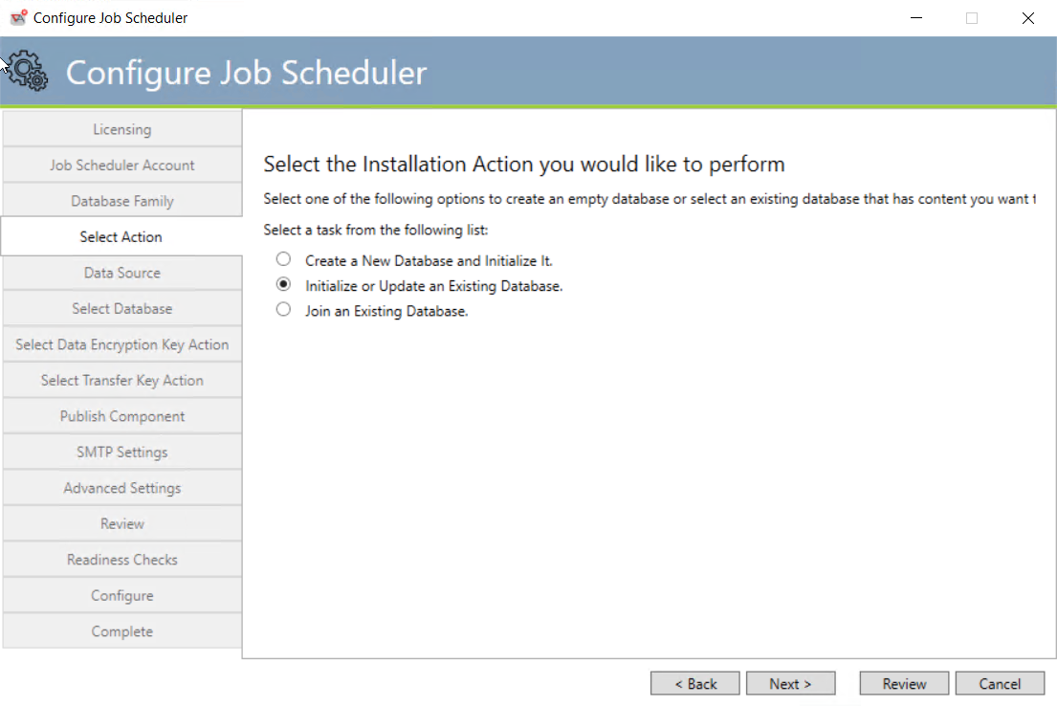Screen dimensions: 1057x707
Task: Choose 'Initialize or Update an Existing Database'
Action: [x=283, y=284]
